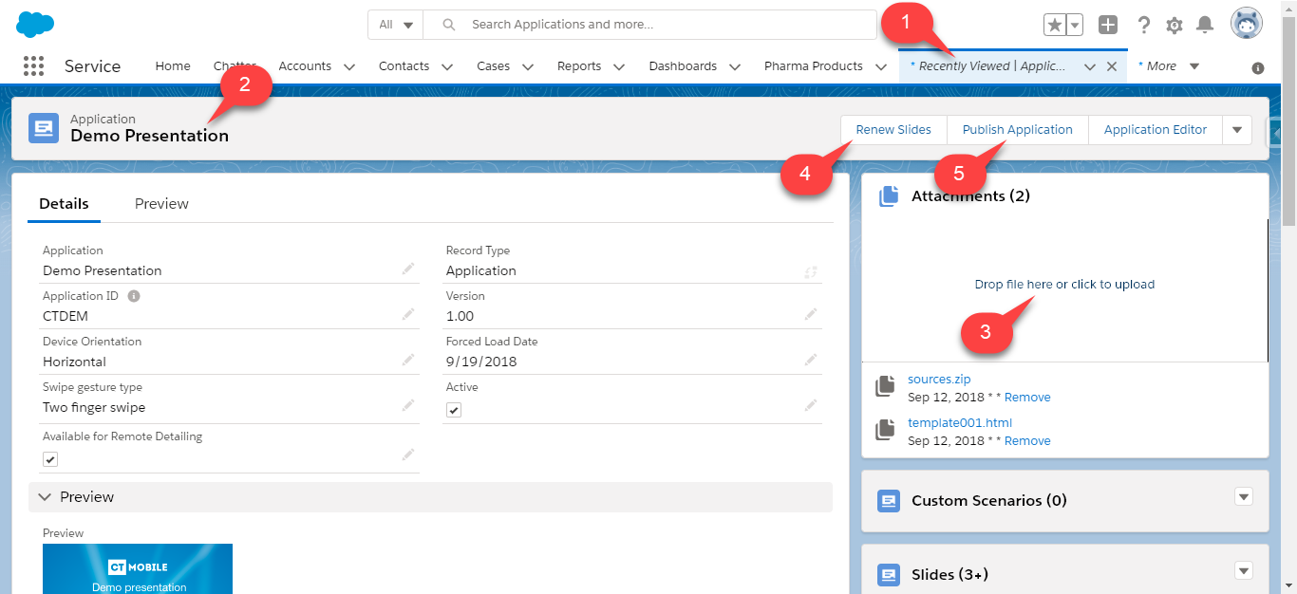
Task: Collapse the Preview section
Action: click(45, 497)
